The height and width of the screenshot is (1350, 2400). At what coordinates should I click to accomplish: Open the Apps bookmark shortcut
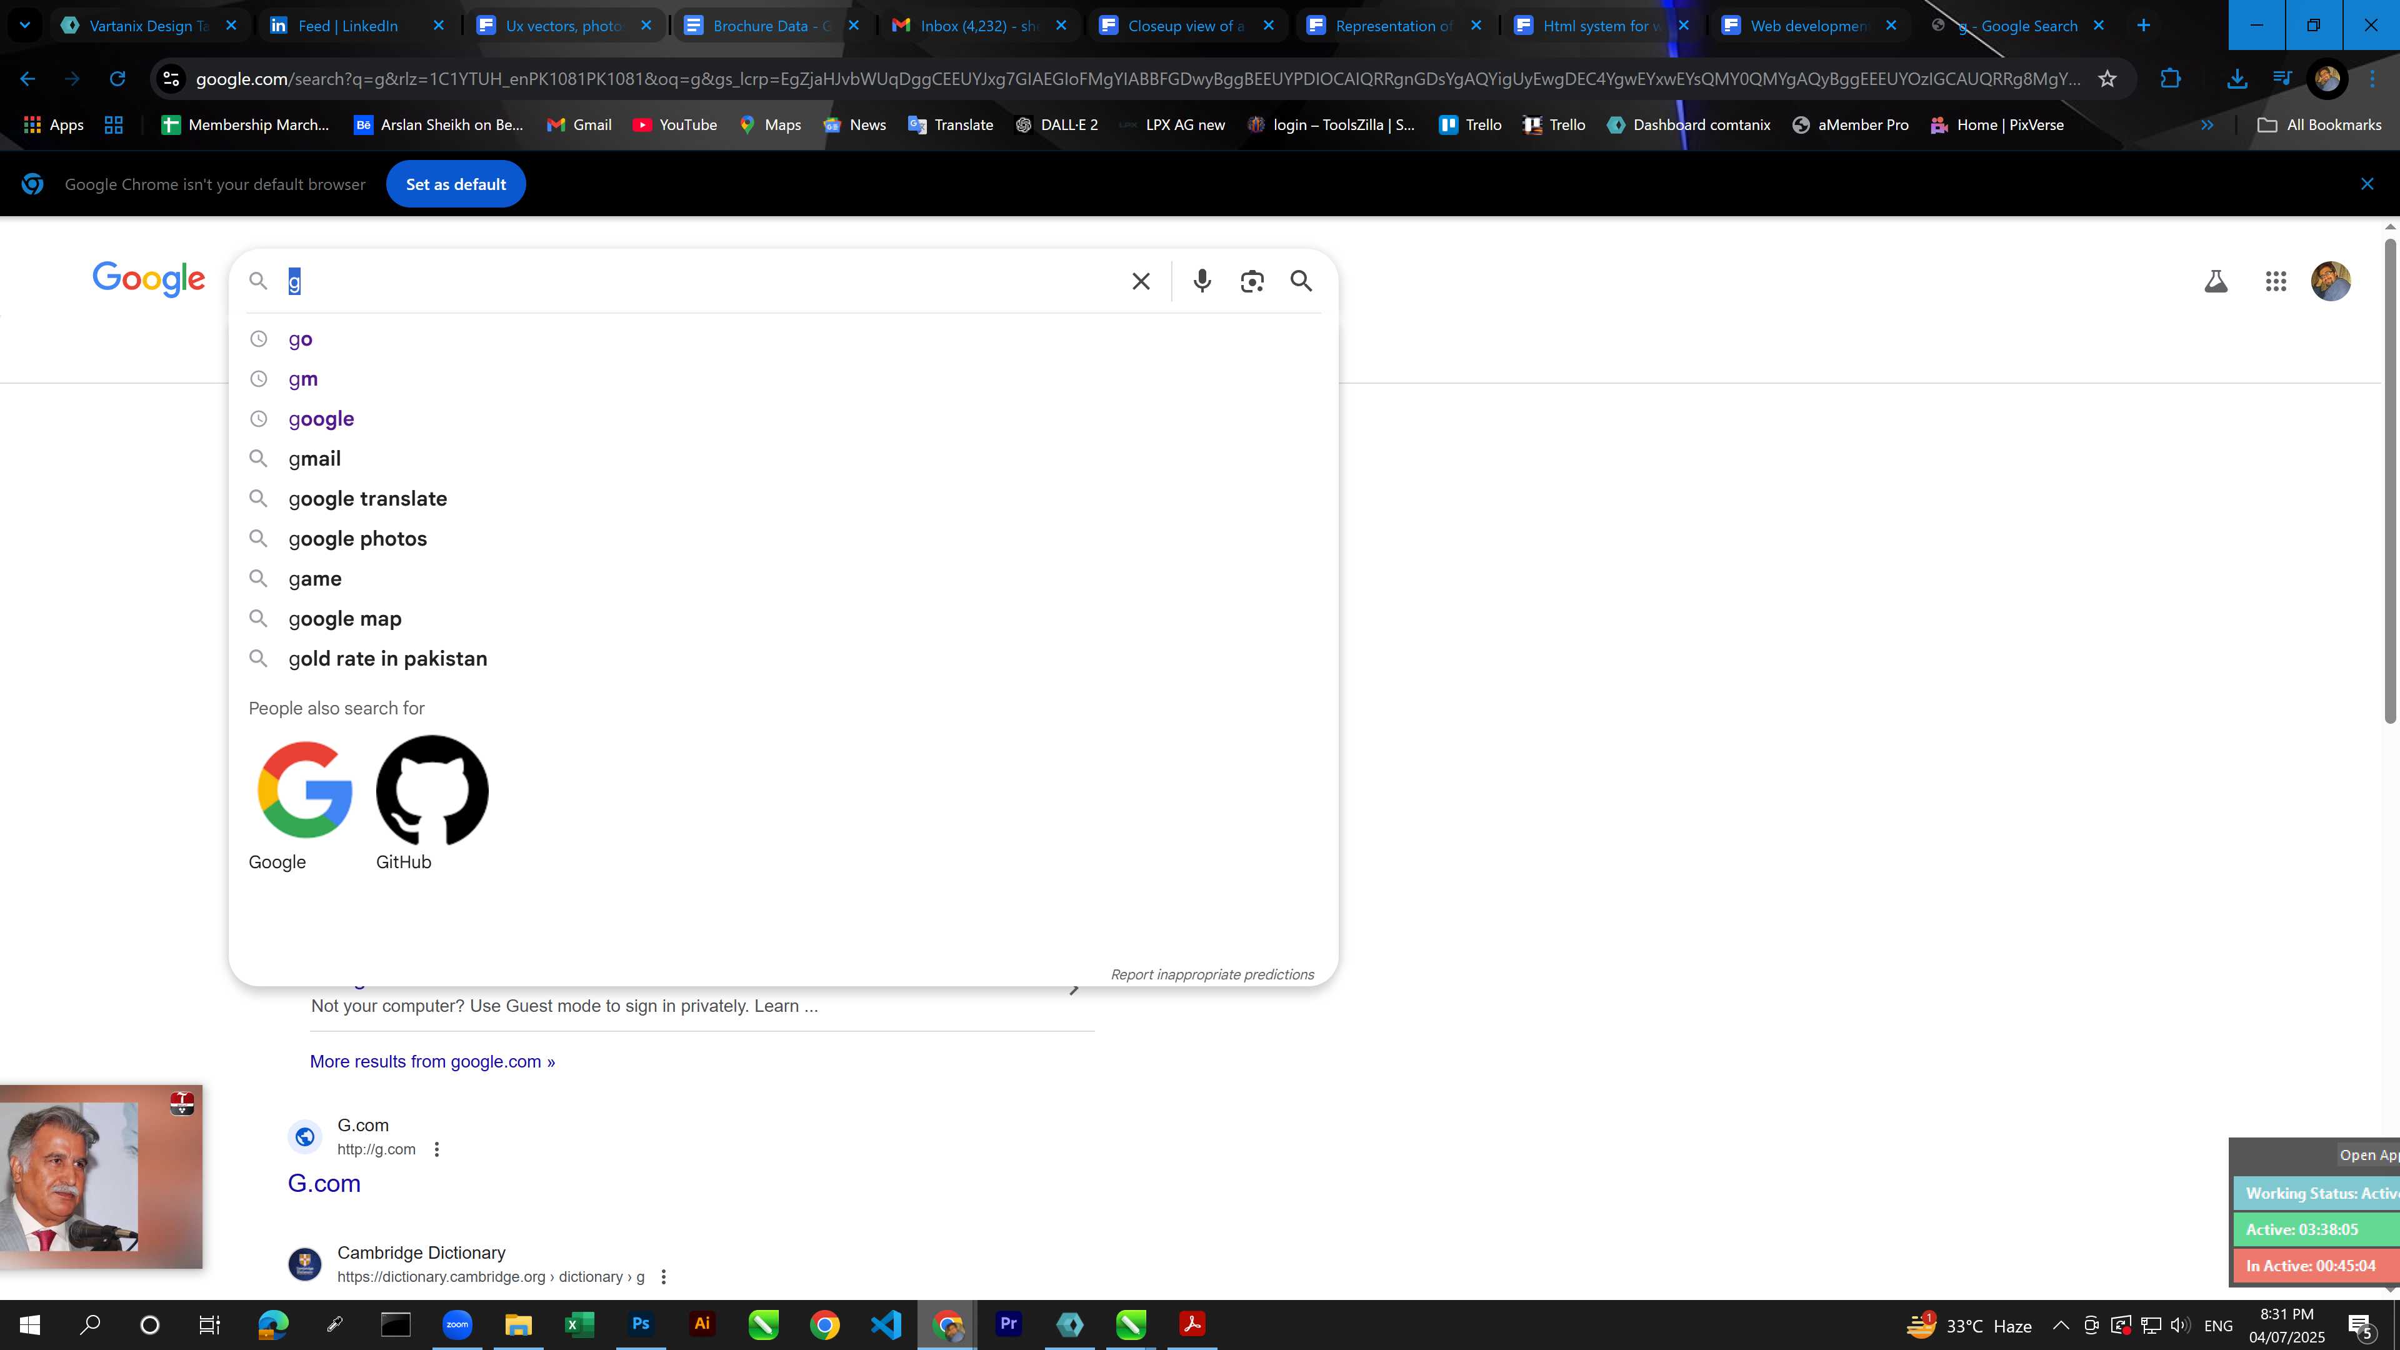(53, 125)
